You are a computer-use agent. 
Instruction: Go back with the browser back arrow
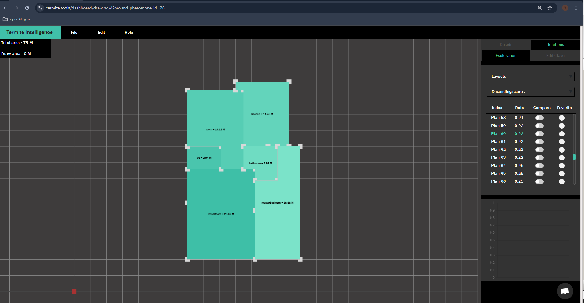pos(5,8)
